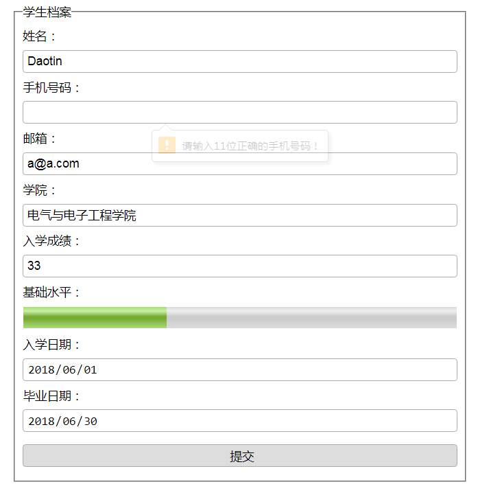Screen dimensions: 478x493
Task: Select the 学院 field showing 电气与电子工程学院
Action: point(239,215)
